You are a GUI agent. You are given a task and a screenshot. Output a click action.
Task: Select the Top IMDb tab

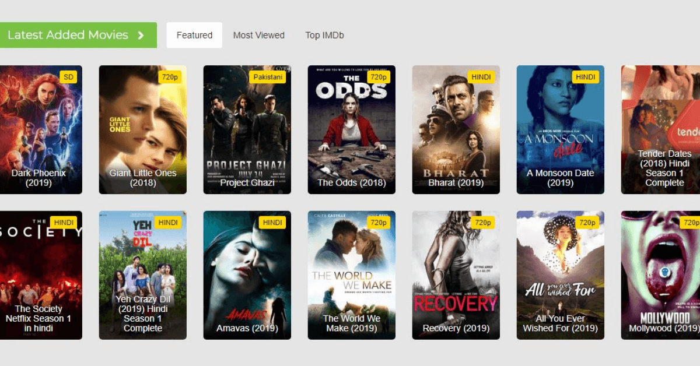point(324,35)
